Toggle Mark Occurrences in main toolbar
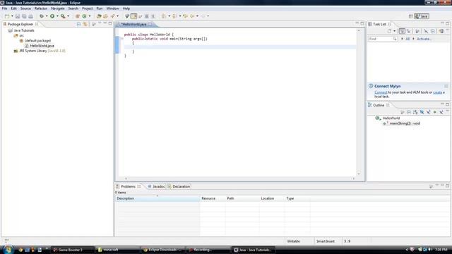Image resolution: width=452 pixels, height=254 pixels. click(x=133, y=16)
